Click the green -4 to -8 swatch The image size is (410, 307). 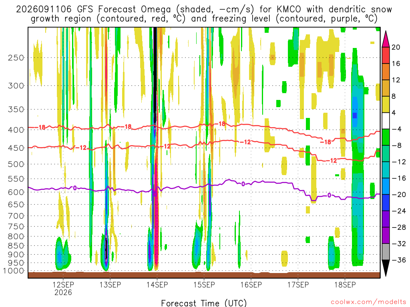coord(386,137)
